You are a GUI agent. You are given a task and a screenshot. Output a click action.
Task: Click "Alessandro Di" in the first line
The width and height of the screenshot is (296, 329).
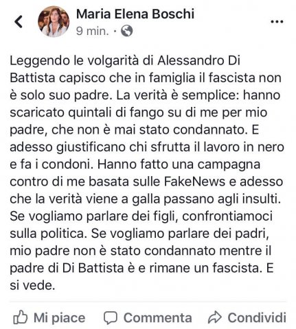[198, 60]
